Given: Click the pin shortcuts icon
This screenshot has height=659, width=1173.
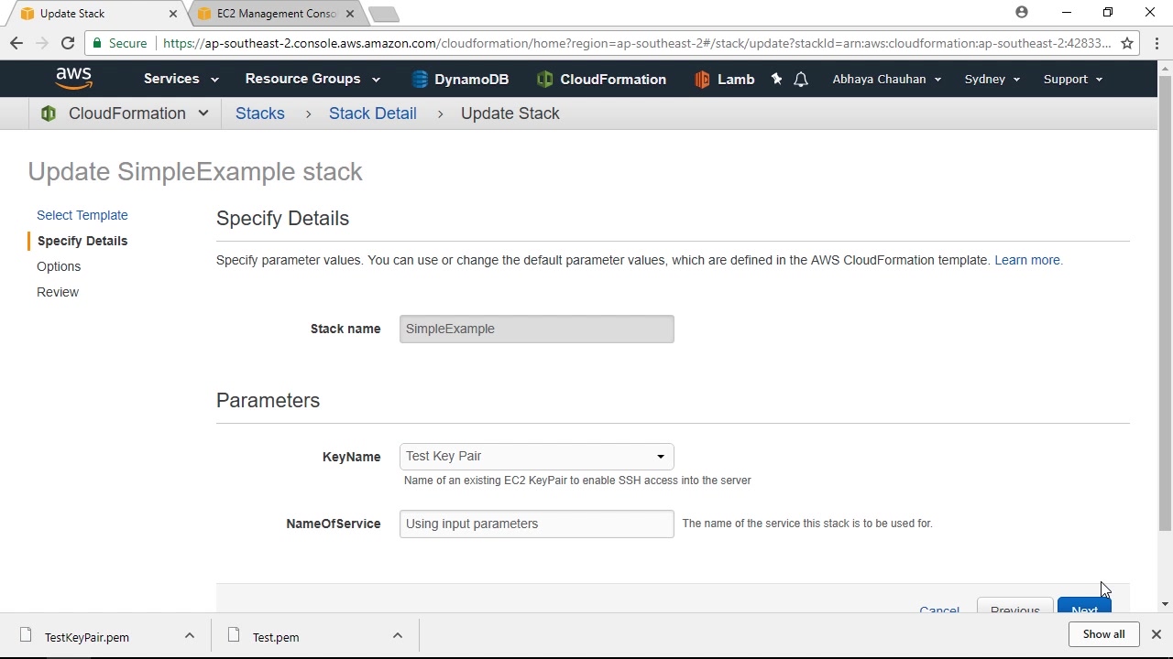Looking at the screenshot, I should [x=776, y=80].
